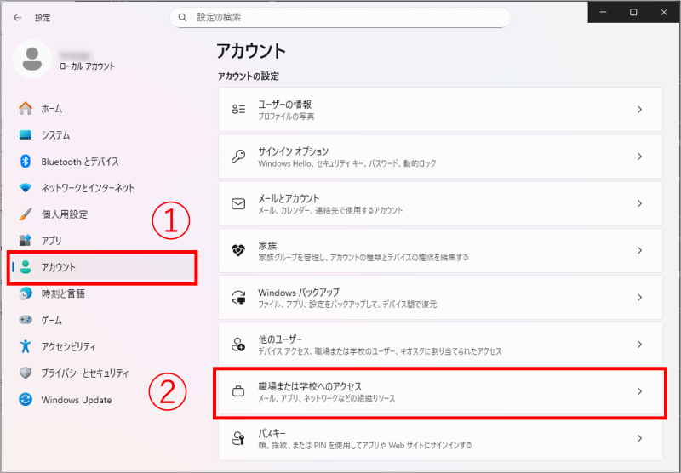Click the Home house icon in sidebar
This screenshot has height=473, width=681.
[26, 109]
